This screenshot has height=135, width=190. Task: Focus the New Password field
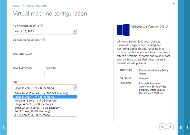click(x=29, y=74)
